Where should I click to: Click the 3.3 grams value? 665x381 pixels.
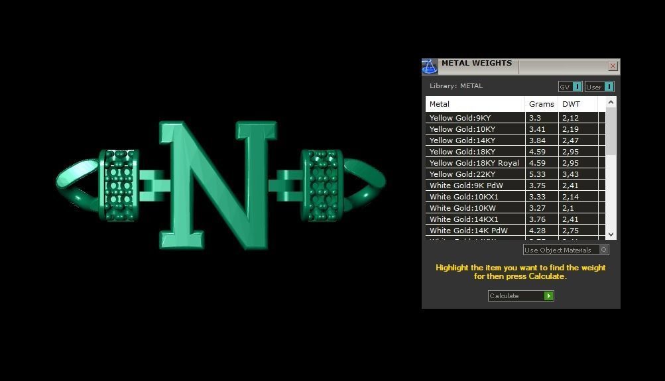pos(535,118)
